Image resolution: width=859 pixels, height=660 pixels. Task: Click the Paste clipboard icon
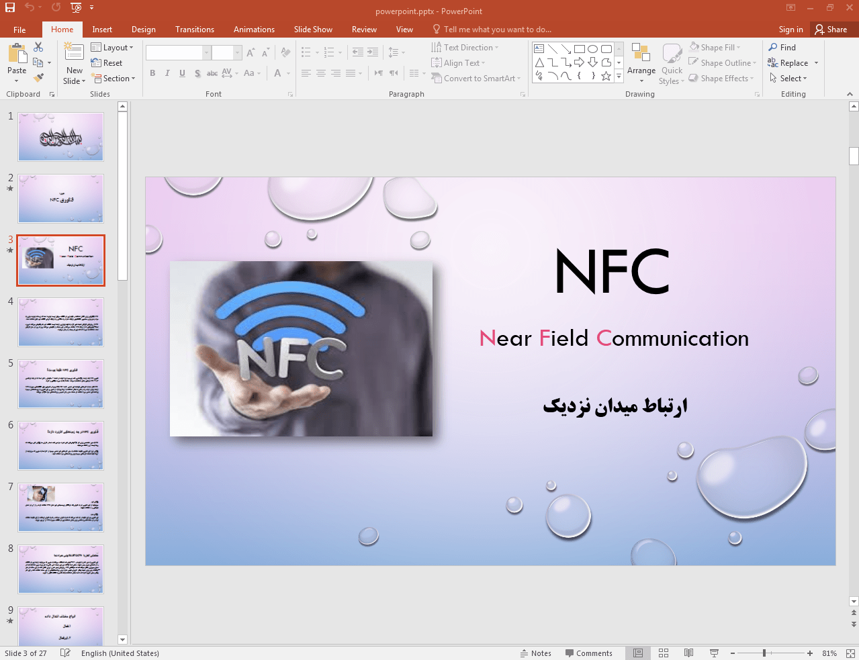click(x=17, y=54)
